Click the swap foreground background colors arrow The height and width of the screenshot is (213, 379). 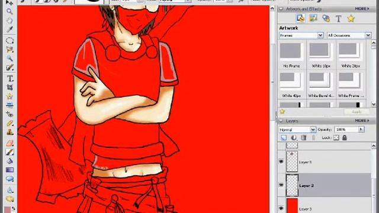tap(14, 208)
